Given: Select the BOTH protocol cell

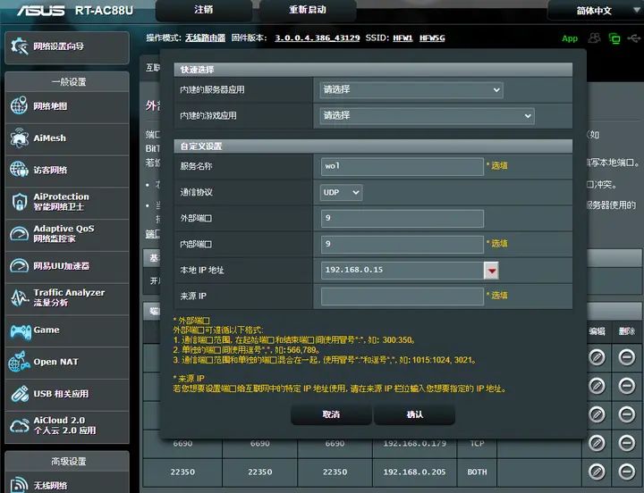Looking at the screenshot, I should 477,472.
